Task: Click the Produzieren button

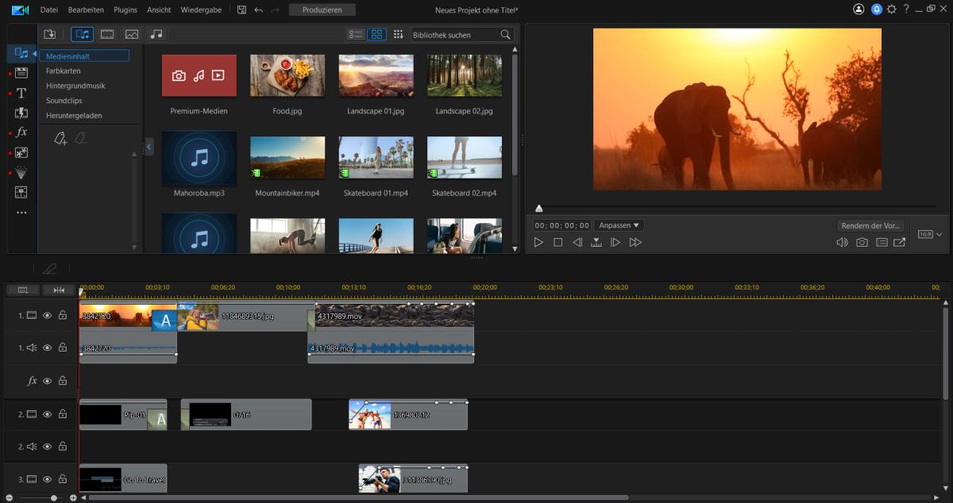Action: 322,10
